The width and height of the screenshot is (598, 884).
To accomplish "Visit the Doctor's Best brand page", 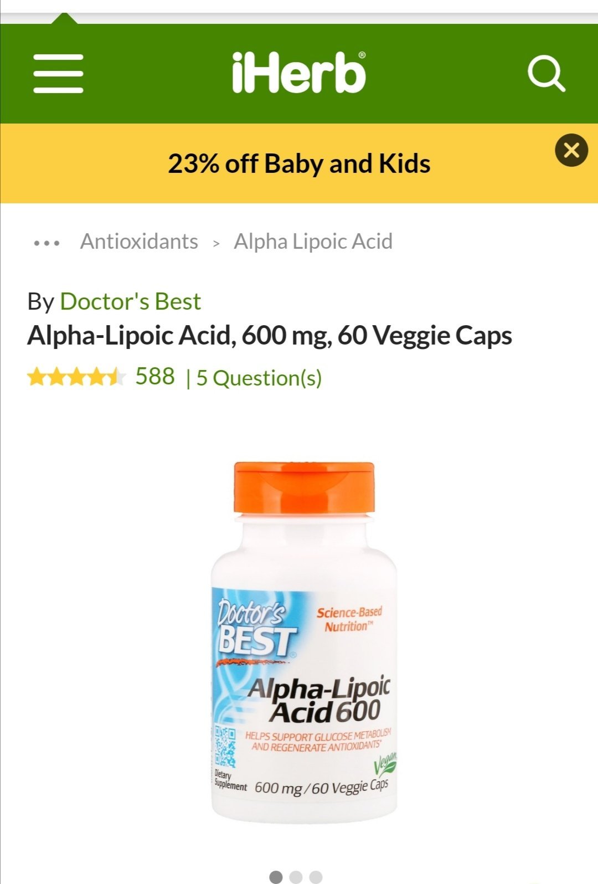I will click(130, 301).
